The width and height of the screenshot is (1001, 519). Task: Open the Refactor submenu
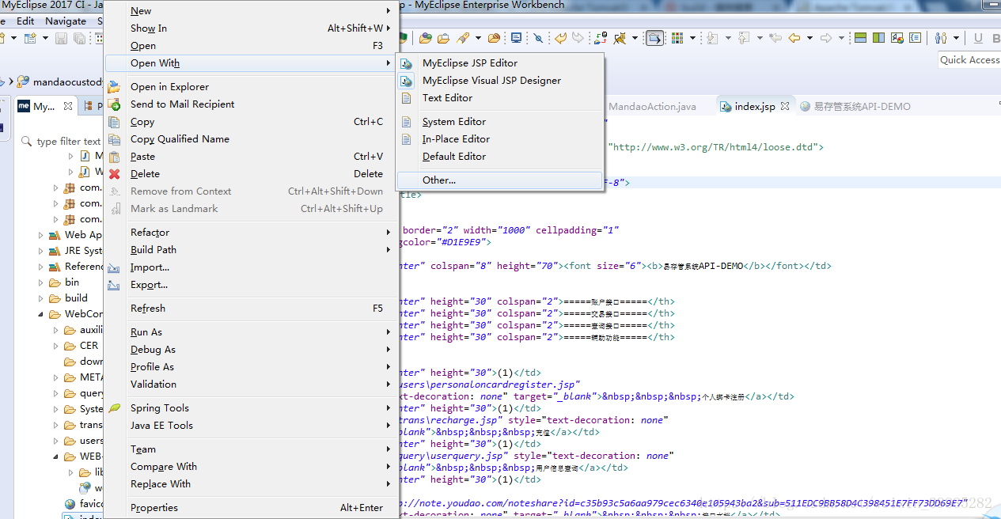pos(251,233)
